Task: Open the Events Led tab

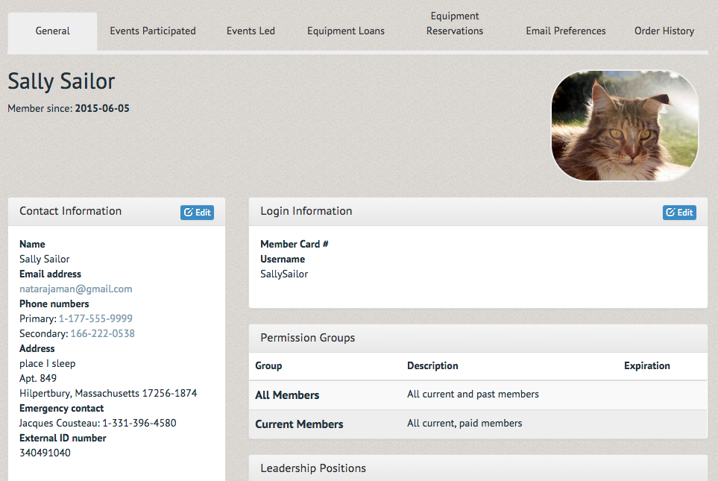Action: pyautogui.click(x=251, y=31)
